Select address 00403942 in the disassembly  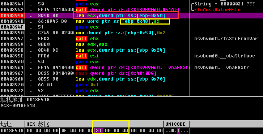(x=12, y=9)
